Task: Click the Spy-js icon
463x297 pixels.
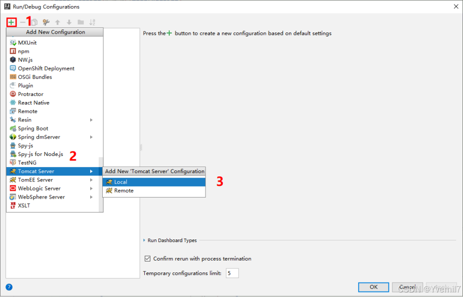Action: coord(13,145)
